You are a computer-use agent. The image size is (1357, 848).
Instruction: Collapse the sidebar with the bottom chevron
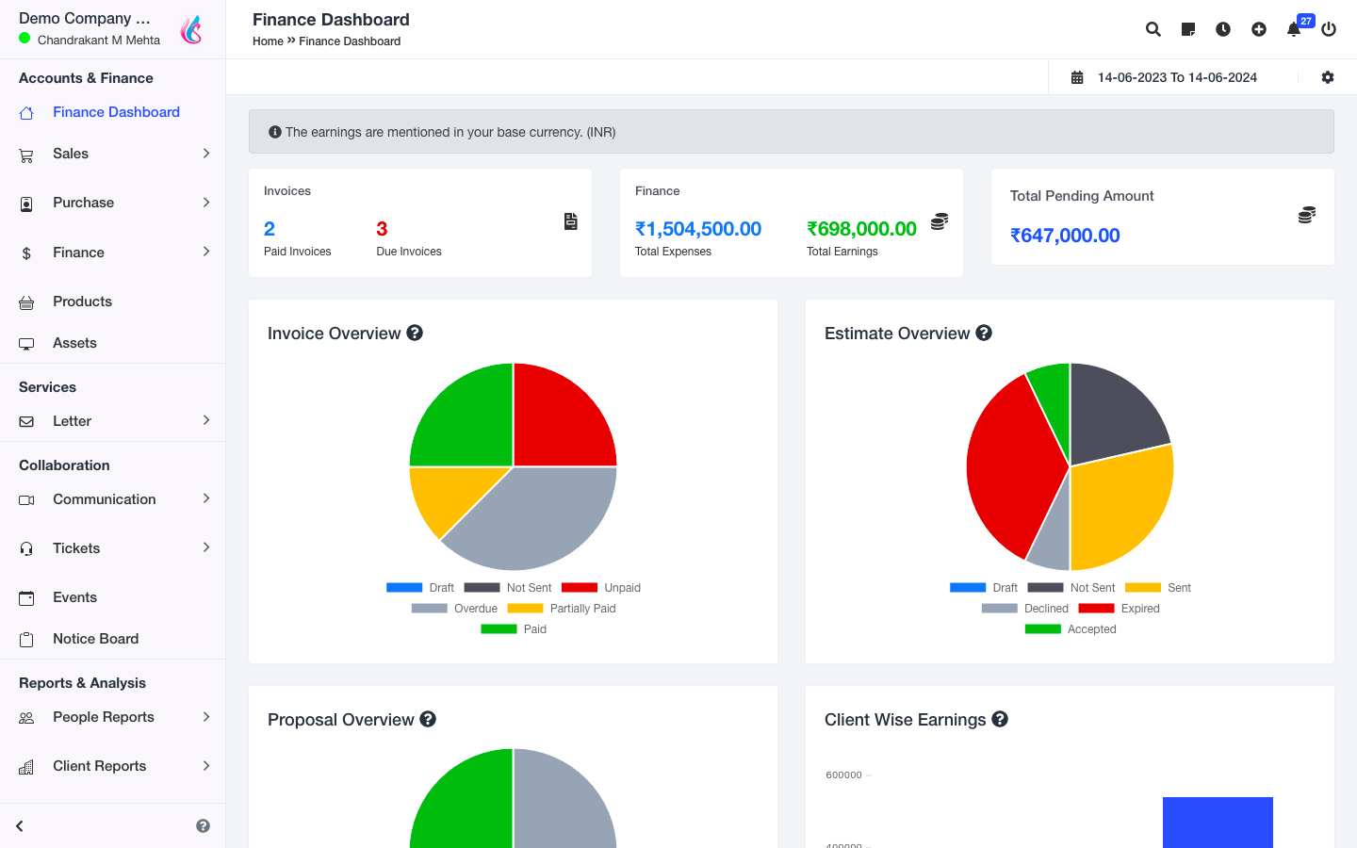(x=19, y=825)
